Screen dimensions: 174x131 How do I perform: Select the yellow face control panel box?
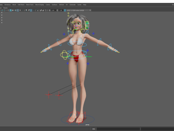pos(87,25)
